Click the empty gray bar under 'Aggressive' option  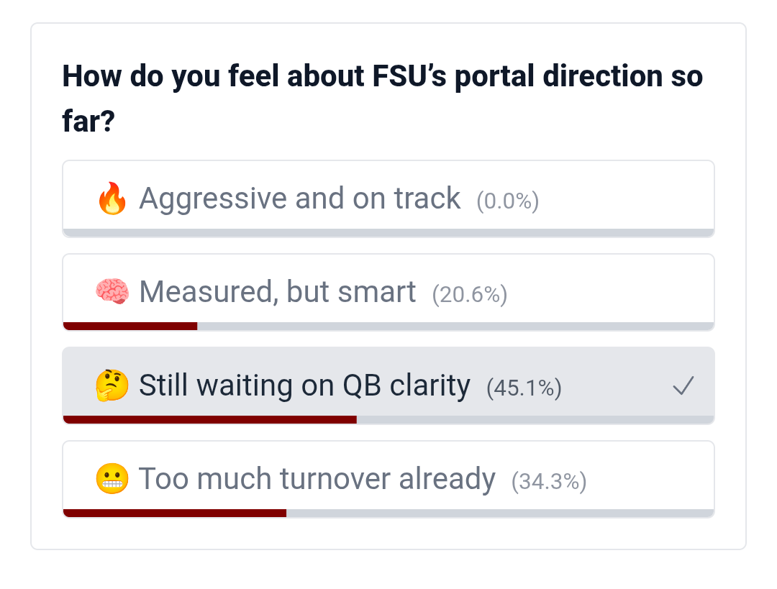tap(388, 233)
